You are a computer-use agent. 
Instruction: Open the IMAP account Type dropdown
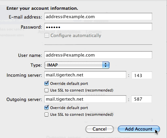tap(77, 65)
